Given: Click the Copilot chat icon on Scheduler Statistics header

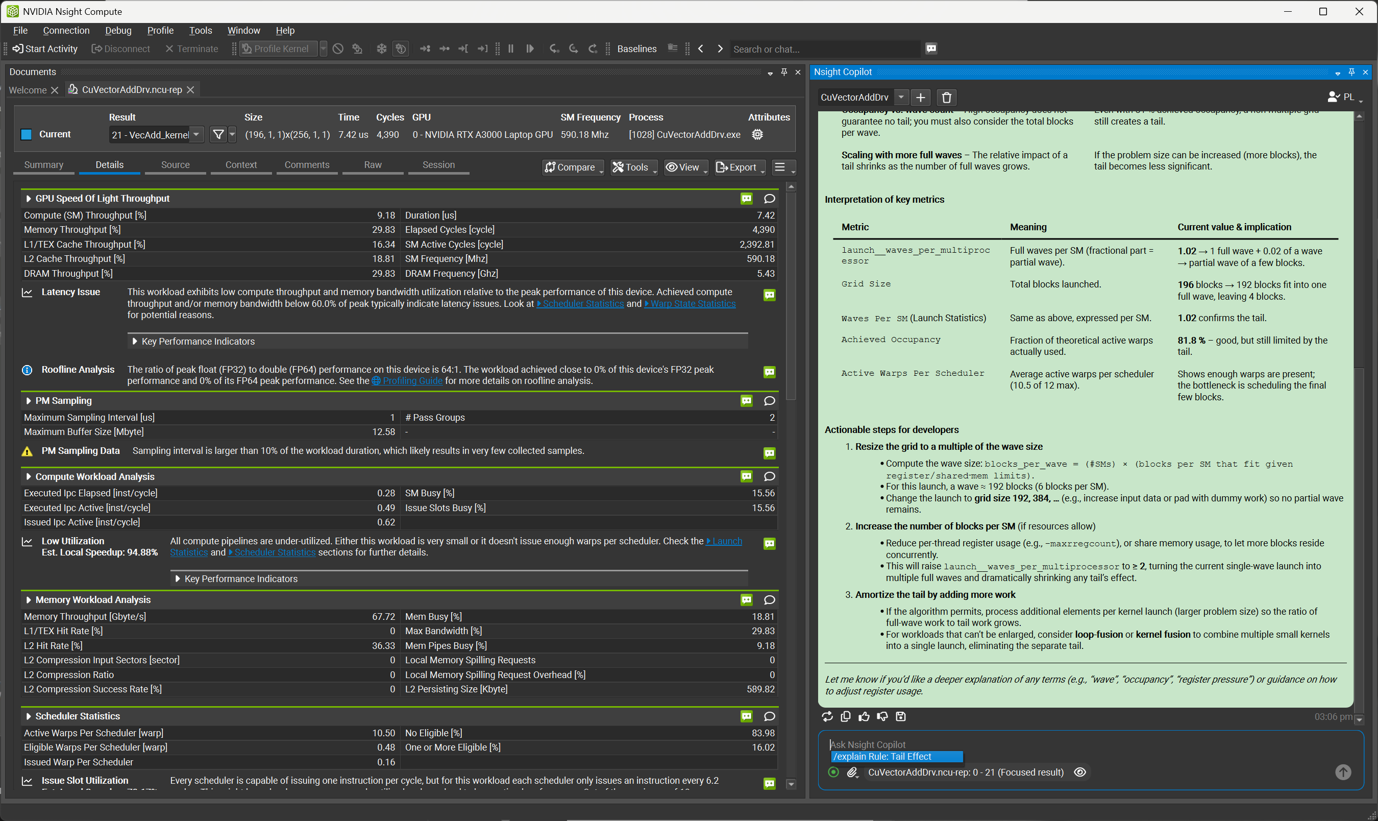Looking at the screenshot, I should (747, 716).
